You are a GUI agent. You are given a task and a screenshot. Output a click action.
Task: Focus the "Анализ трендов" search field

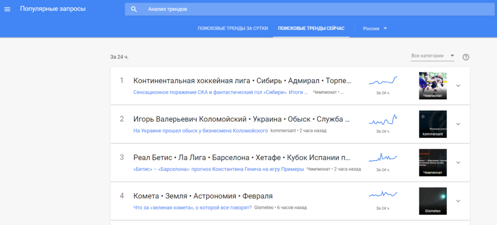tap(309, 9)
